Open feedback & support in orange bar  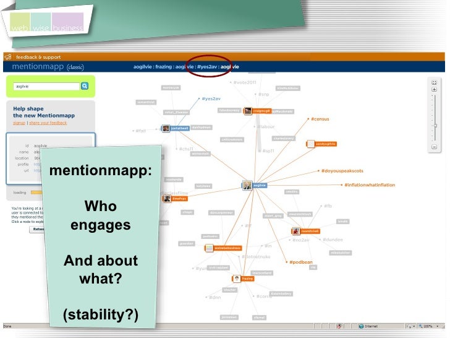tap(38, 57)
